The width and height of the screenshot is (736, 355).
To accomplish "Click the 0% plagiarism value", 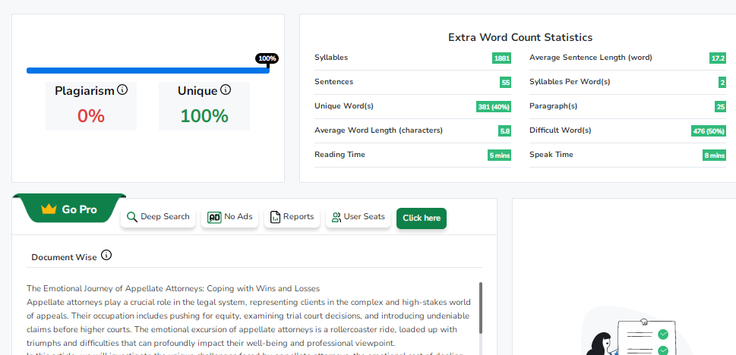I will coord(91,116).
